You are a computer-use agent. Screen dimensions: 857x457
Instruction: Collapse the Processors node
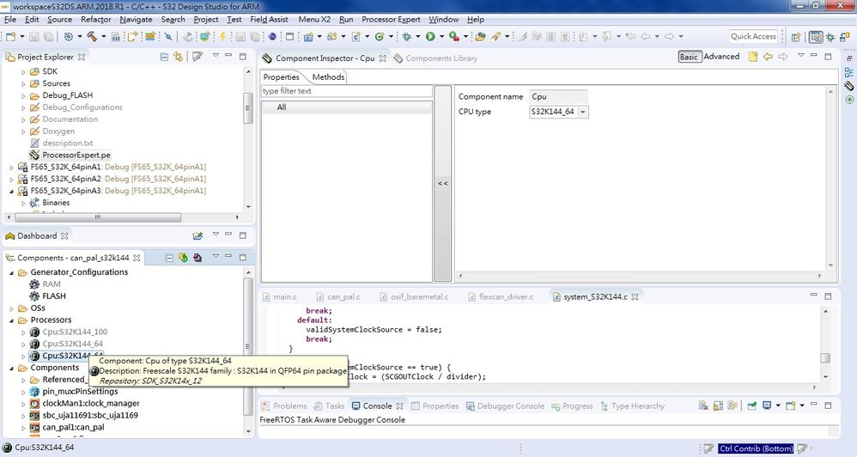[11, 320]
